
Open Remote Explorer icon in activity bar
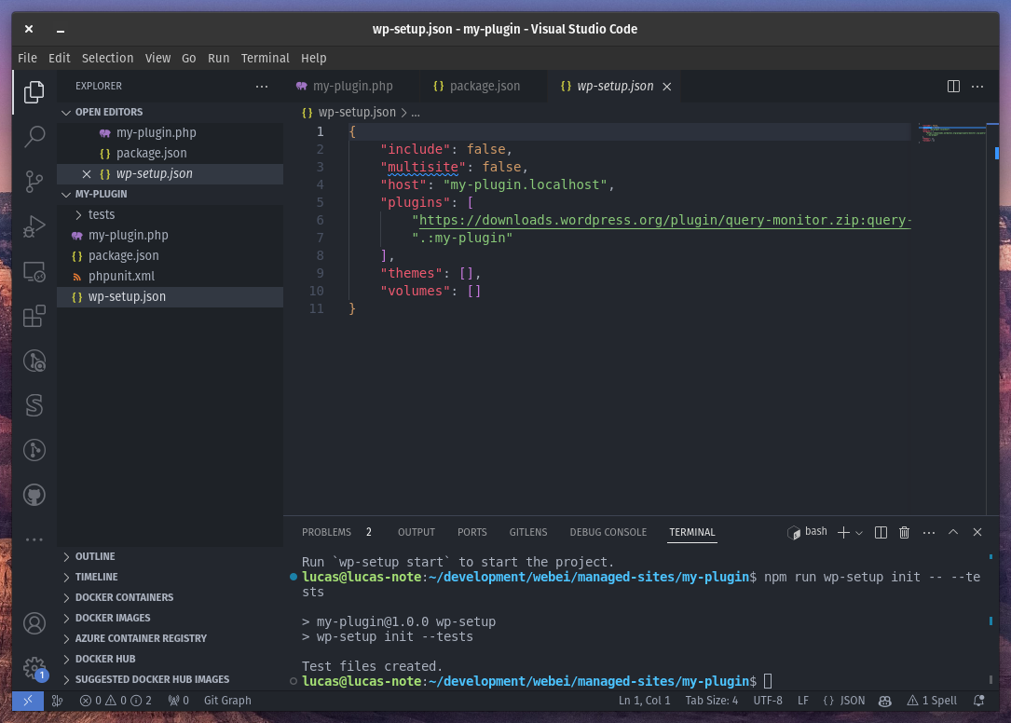point(34,271)
